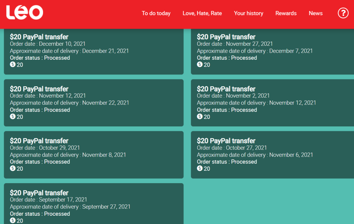Click 'Approximate date of delivery : November 8, 2021'
Image resolution: width=354 pixels, height=224 pixels.
click(68, 155)
